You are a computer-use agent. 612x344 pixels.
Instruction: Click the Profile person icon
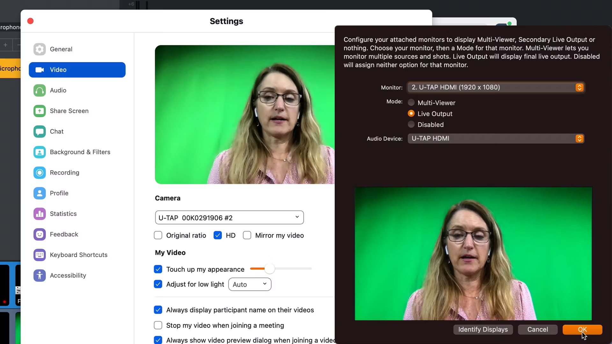pos(40,193)
